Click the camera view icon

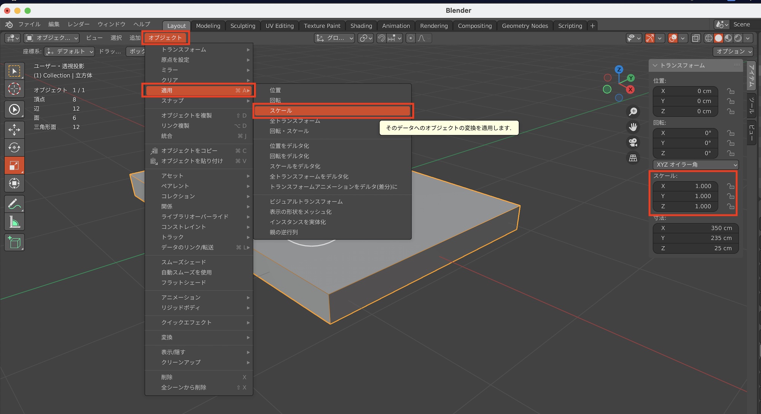click(x=633, y=142)
